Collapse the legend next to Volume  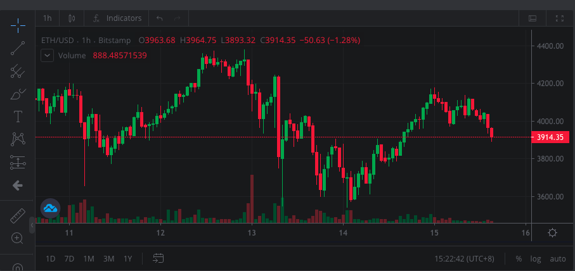click(47, 56)
